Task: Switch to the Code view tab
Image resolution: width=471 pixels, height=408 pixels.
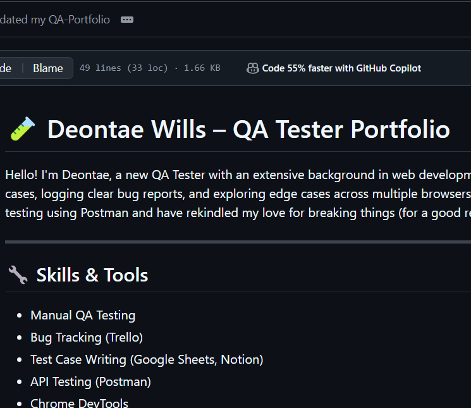Action: click(x=6, y=68)
